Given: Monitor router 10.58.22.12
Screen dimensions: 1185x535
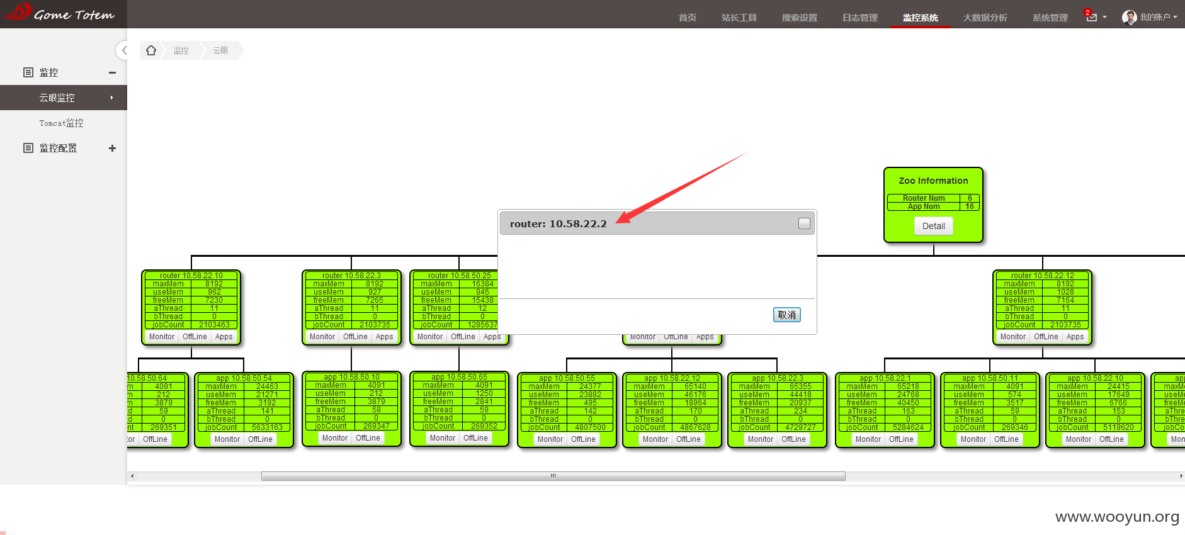Looking at the screenshot, I should click(1013, 337).
